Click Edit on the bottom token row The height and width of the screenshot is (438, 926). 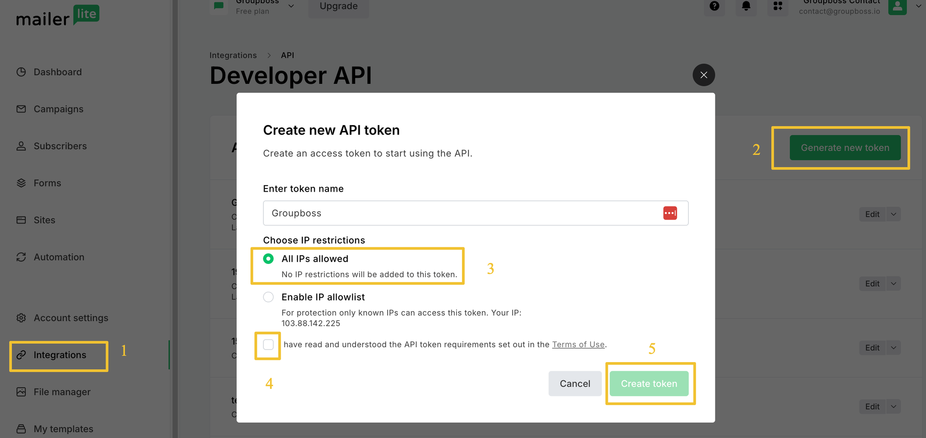[872, 407]
